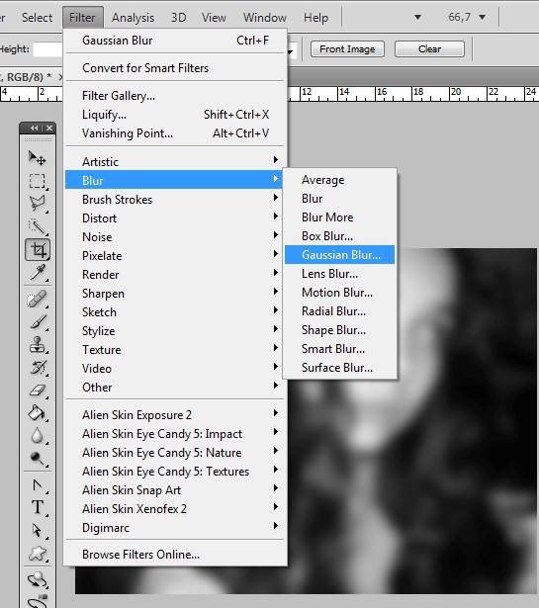Select the Custom Shape tool
Viewport: 539px width, 608px height.
[x=38, y=554]
